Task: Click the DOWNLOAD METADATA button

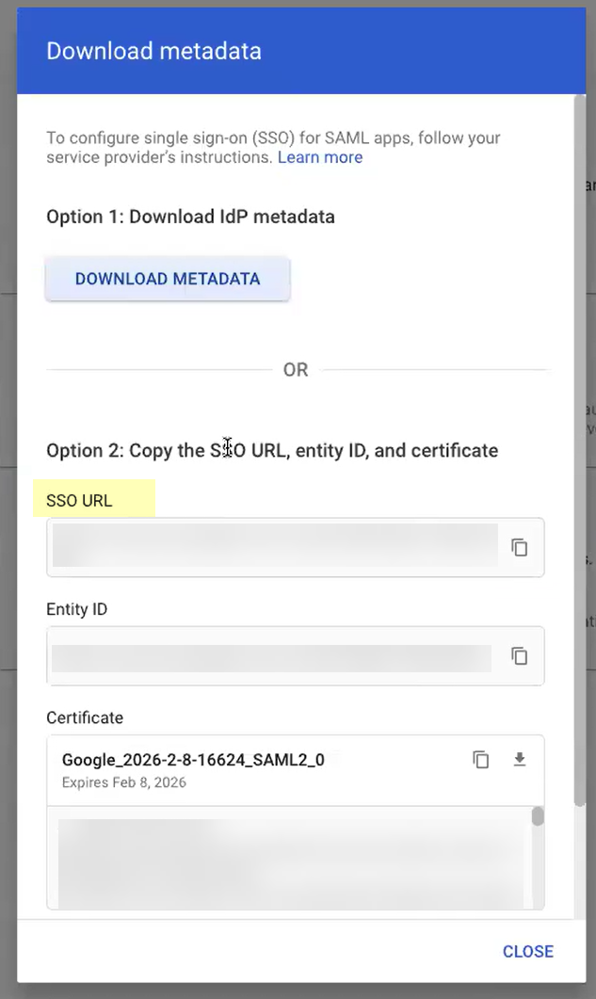Action: pos(168,279)
